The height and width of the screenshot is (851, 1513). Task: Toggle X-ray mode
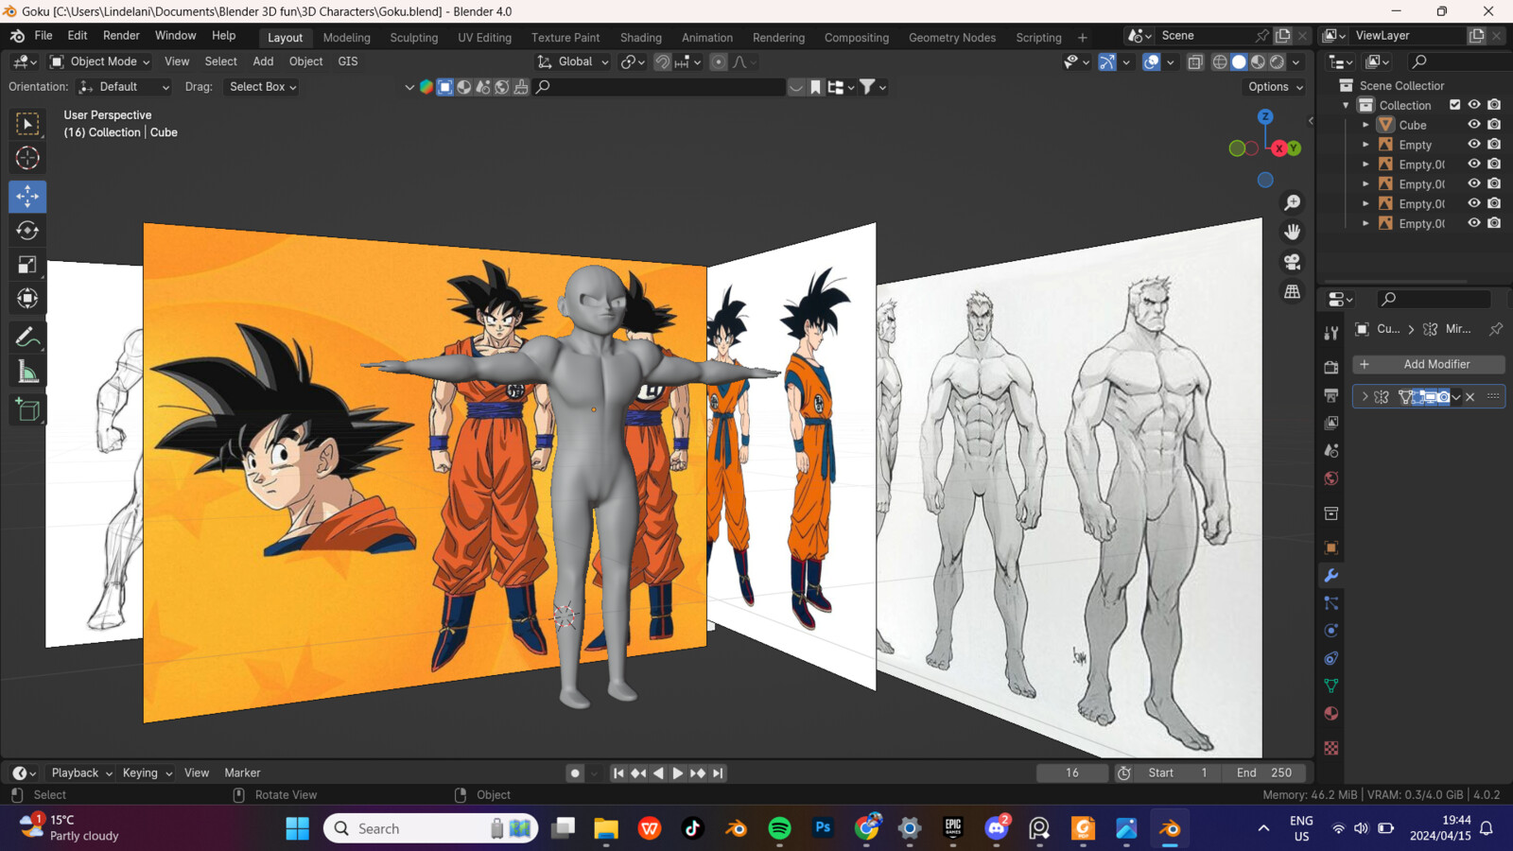click(1195, 61)
